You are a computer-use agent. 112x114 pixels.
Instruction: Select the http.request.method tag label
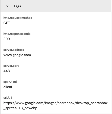[18, 18]
